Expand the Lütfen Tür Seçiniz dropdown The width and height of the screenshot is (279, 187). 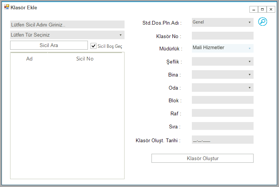(x=67, y=35)
